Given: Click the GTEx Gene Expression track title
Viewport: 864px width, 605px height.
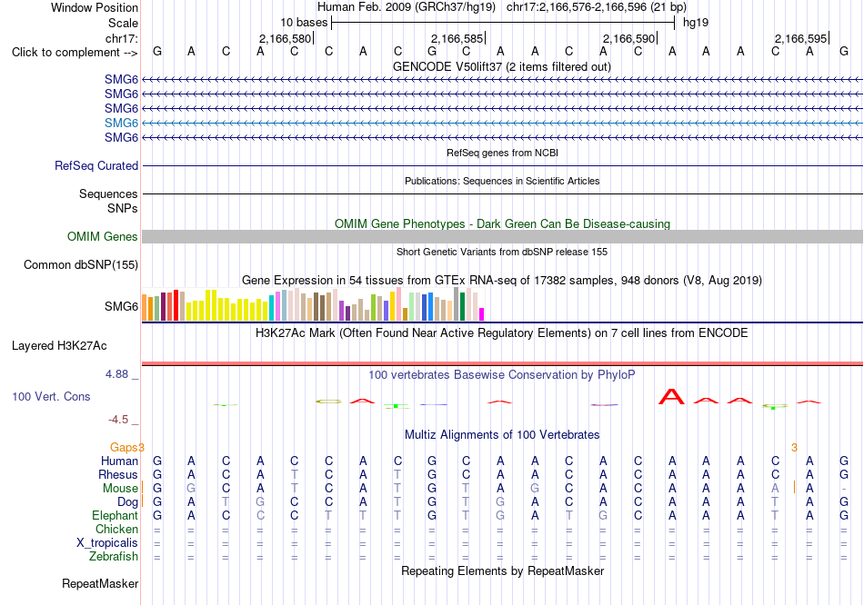Looking at the screenshot, I should coord(501,280).
